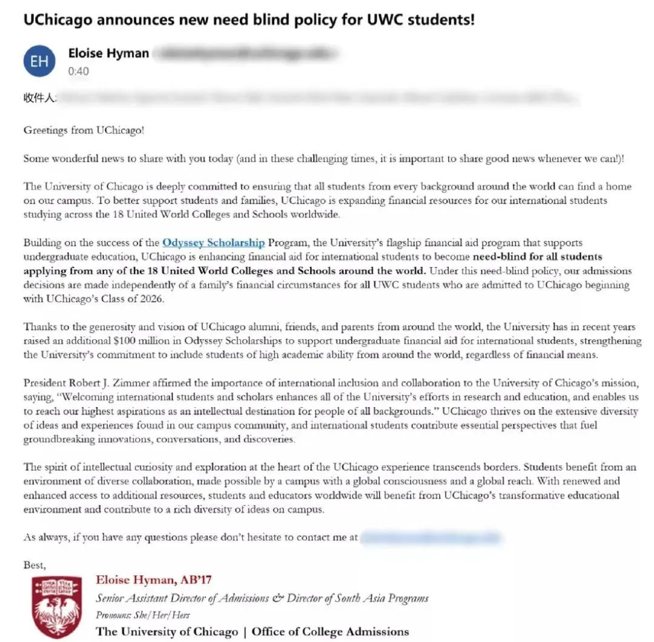Viewport: 654px width, 642px height.
Task: Click the email subject about UWC need blind policy
Action: [249, 19]
